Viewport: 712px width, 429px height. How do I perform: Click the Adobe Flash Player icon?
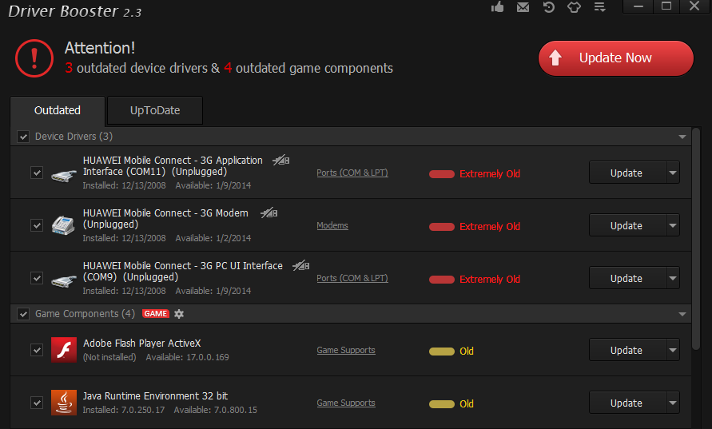(x=64, y=350)
